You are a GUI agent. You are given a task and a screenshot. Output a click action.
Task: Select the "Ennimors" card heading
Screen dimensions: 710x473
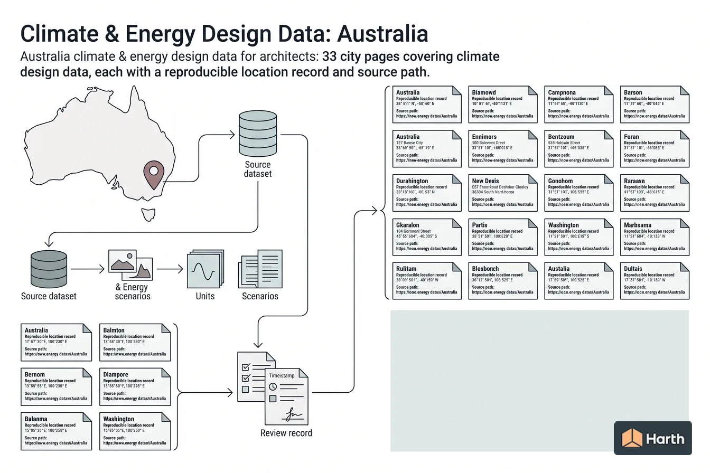click(x=484, y=137)
